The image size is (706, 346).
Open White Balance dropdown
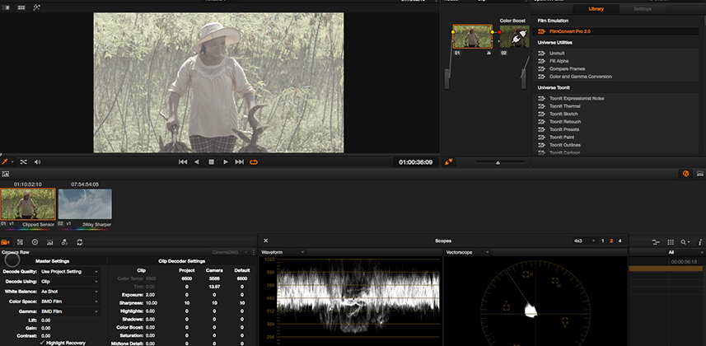[70, 292]
